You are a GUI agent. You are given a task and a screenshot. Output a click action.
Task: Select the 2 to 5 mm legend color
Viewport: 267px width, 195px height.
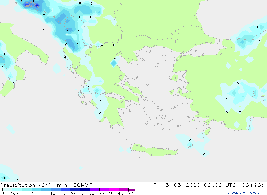36,190
